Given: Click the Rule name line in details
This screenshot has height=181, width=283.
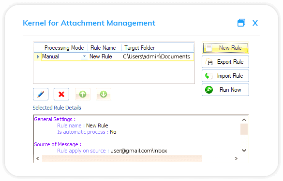Looking at the screenshot, I should pyautogui.click(x=83, y=125).
